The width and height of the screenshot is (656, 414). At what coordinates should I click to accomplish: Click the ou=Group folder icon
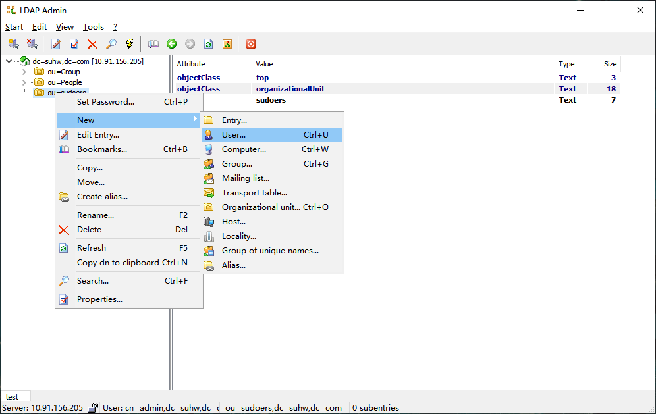coord(39,72)
